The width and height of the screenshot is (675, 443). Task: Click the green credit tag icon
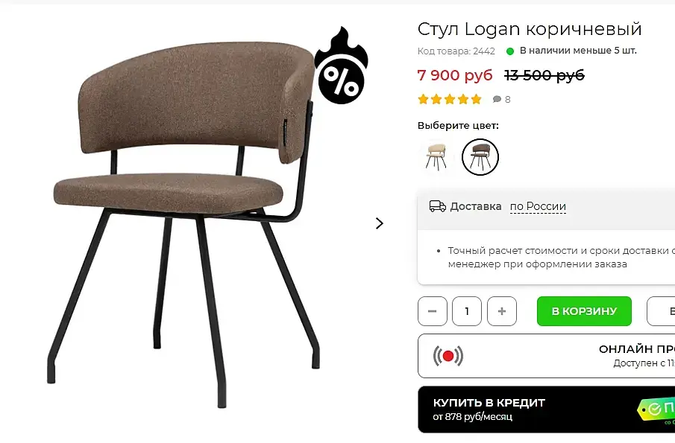coord(656,409)
